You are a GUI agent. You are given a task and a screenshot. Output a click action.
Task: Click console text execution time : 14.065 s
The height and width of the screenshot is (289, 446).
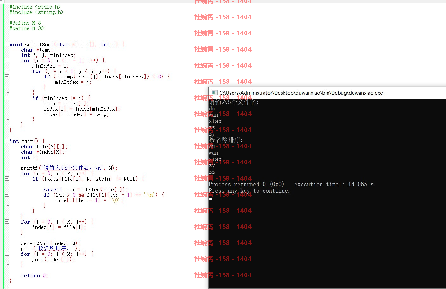[x=334, y=184]
